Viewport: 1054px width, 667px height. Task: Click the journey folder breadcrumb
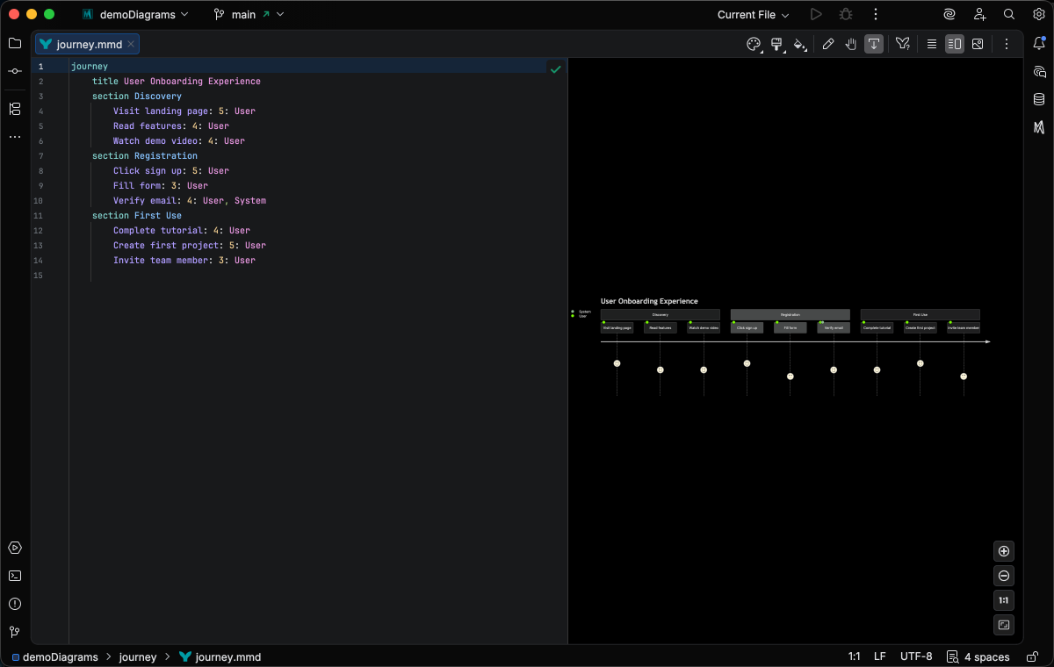pyautogui.click(x=138, y=656)
